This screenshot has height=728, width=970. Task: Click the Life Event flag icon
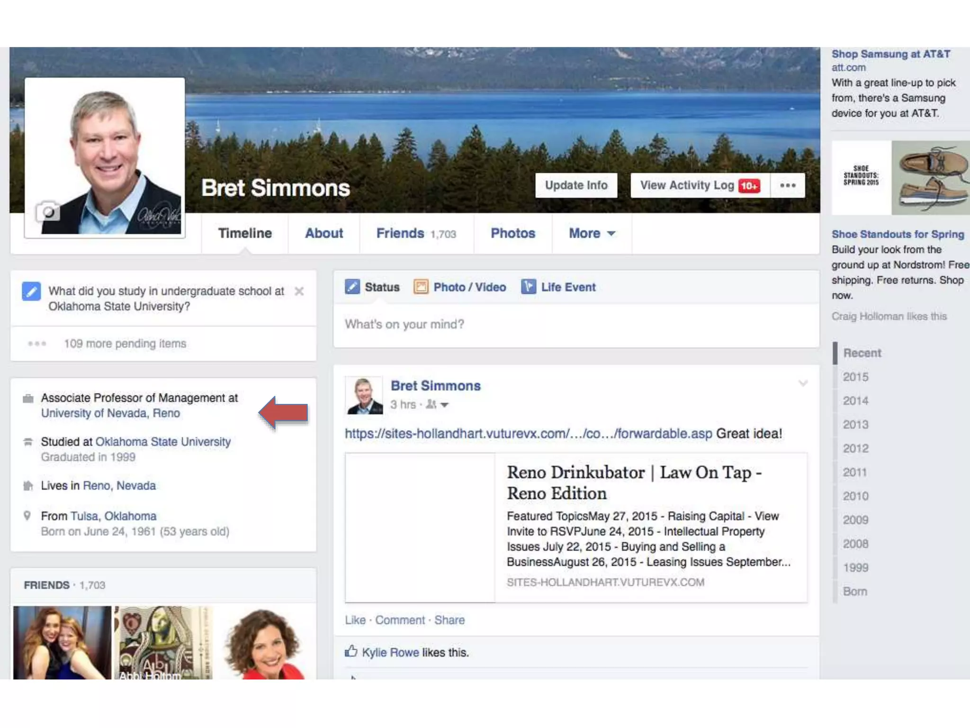[x=528, y=287]
